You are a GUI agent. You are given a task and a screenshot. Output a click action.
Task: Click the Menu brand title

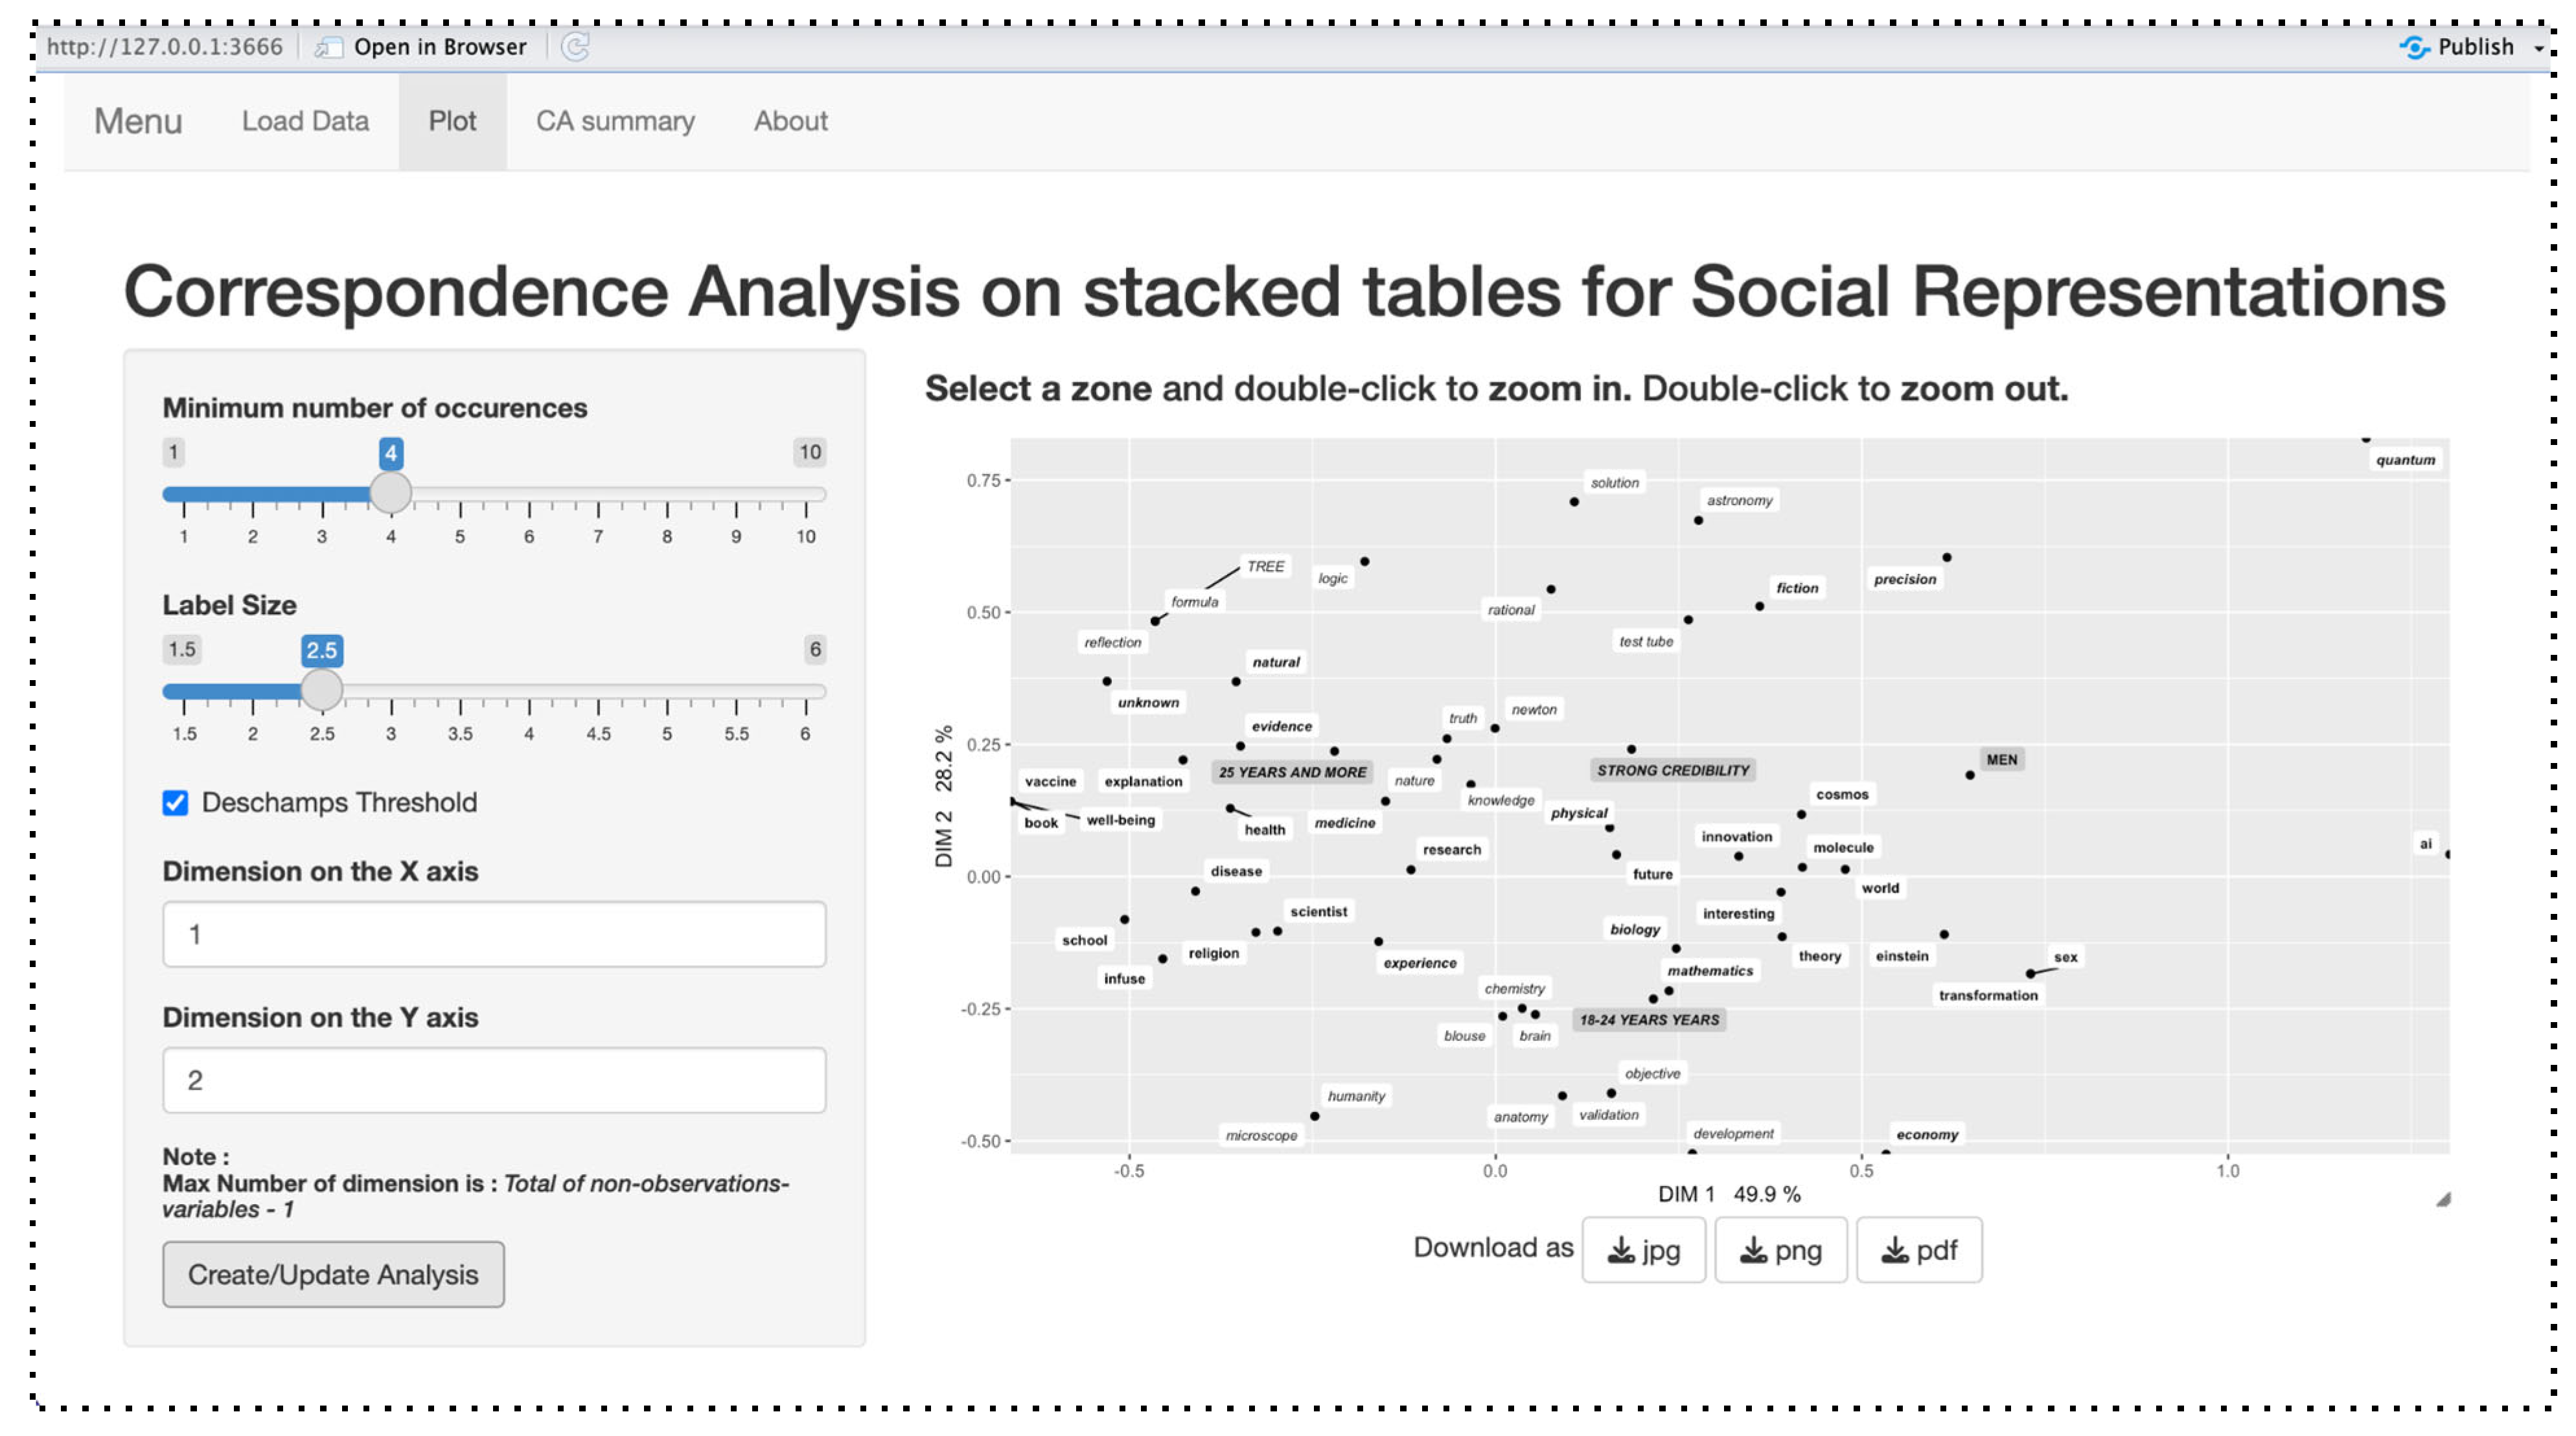pyautogui.click(x=138, y=121)
